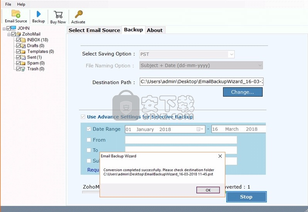This screenshot has width=308, height=212.
Task: Click the Destination Path text field
Action: click(201, 82)
